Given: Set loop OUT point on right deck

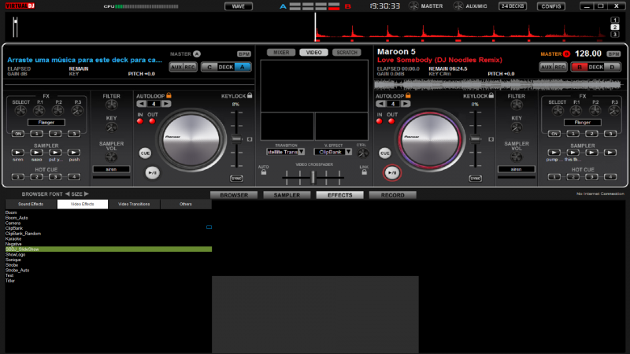Looking at the screenshot, I should pos(391,121).
